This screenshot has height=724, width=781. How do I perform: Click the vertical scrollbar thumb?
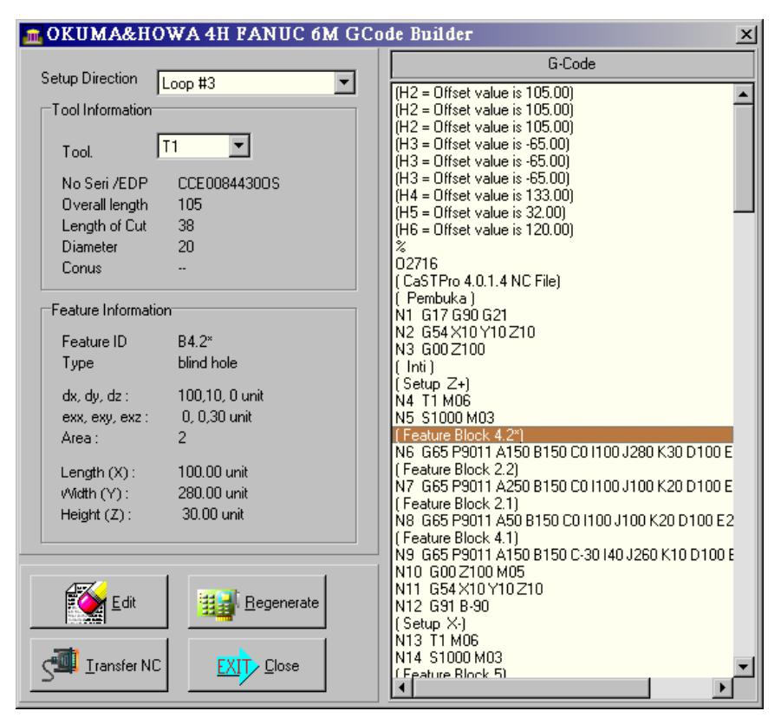pyautogui.click(x=743, y=158)
